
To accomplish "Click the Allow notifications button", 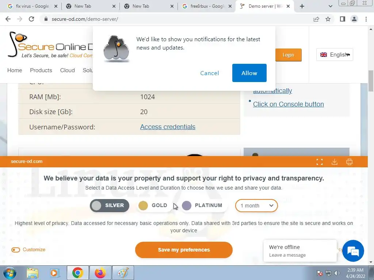I will point(249,73).
